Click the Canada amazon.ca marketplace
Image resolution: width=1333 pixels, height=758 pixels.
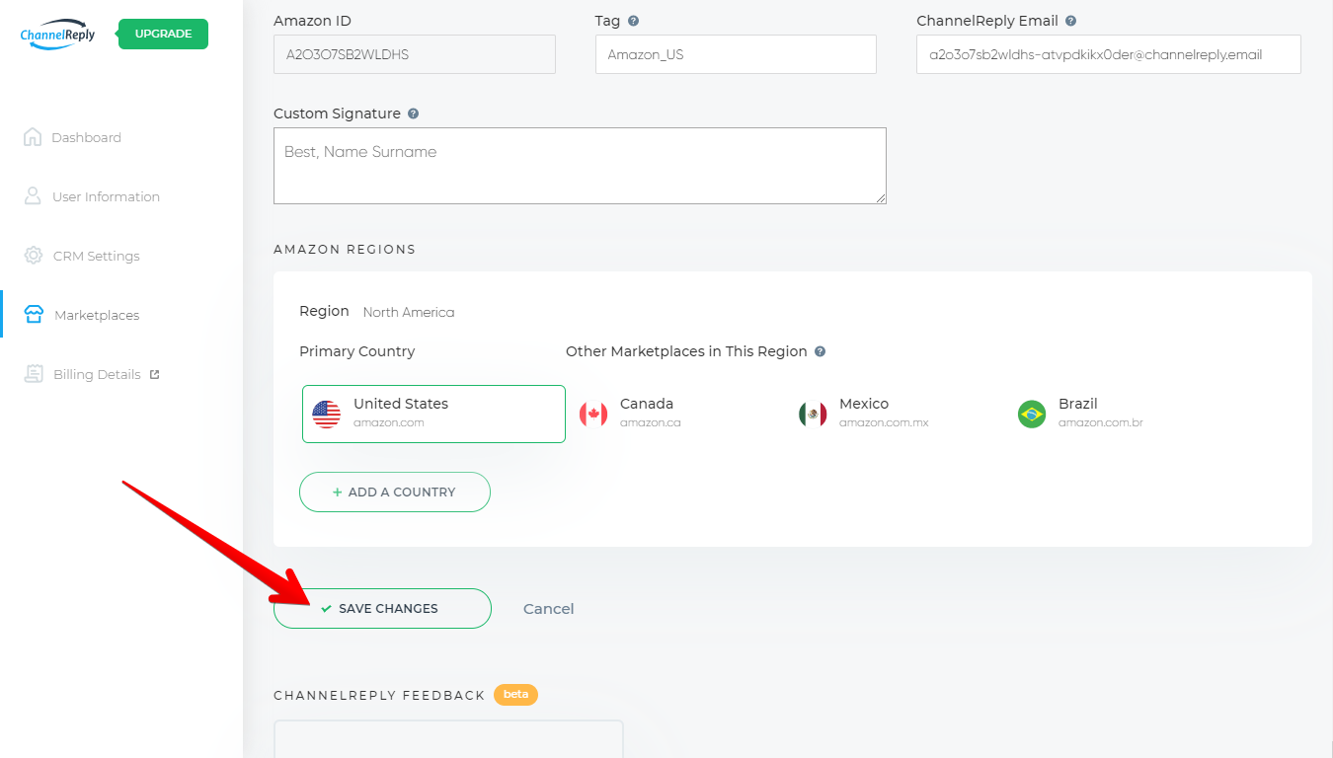pos(632,414)
